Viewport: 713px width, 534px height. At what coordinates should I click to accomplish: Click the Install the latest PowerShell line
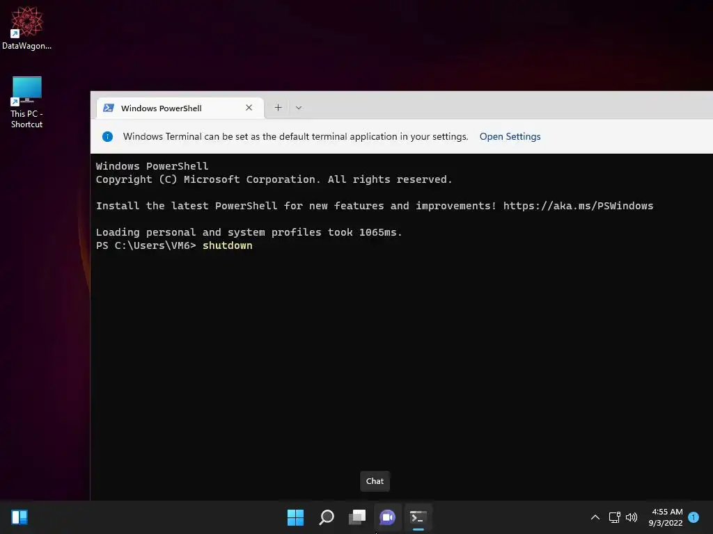point(374,206)
